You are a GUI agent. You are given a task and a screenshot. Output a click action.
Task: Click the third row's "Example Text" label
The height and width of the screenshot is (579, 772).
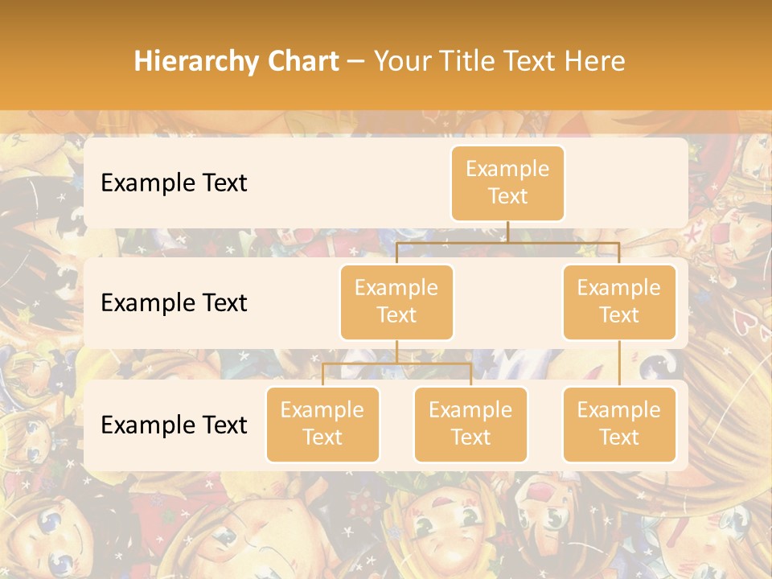coord(174,425)
